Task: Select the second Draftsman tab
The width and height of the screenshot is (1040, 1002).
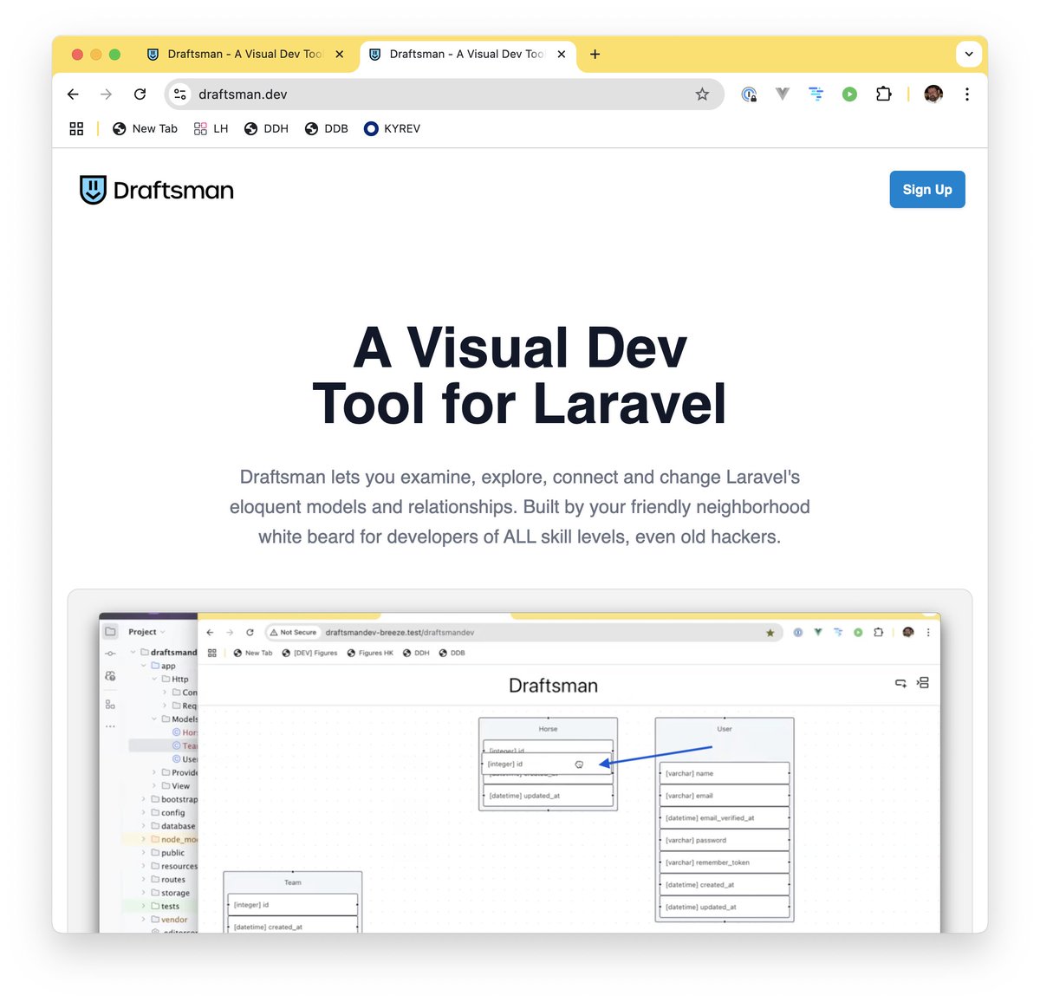Action: (466, 54)
